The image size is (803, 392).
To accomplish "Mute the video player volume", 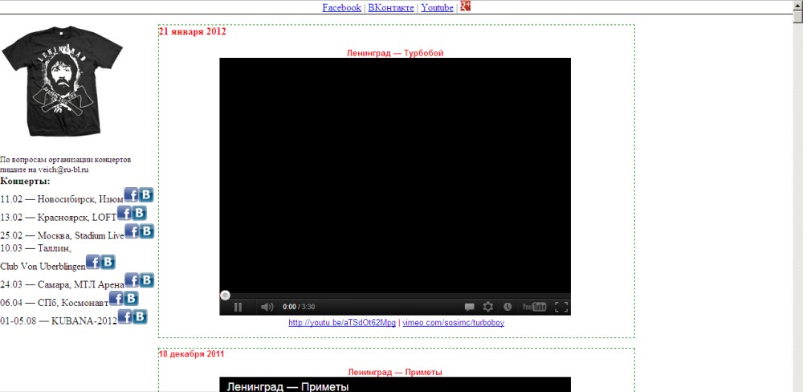I will point(267,307).
